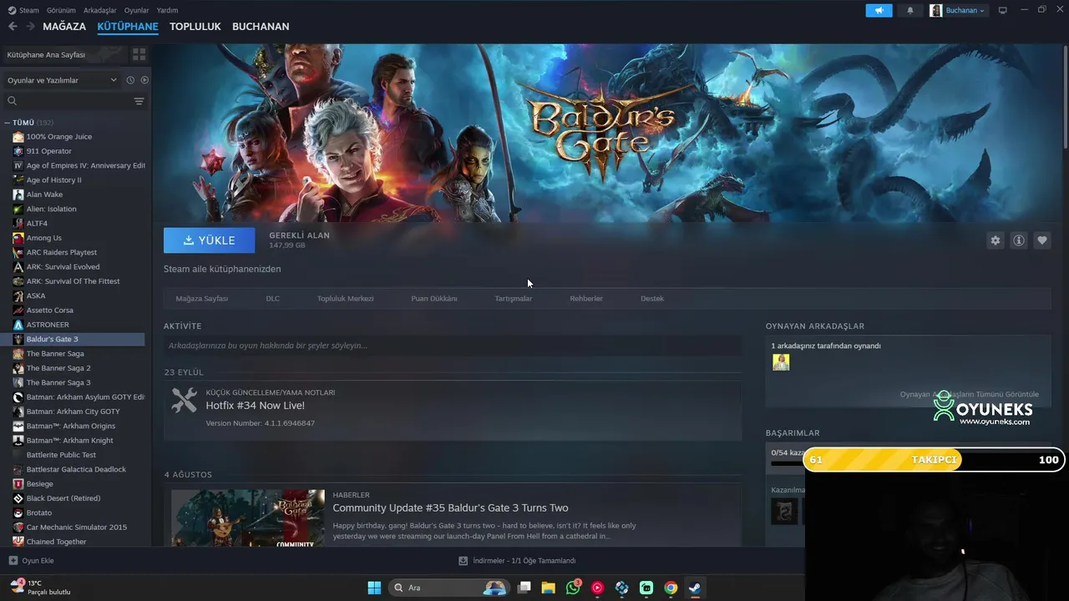Click the playing friend's avatar
The height and width of the screenshot is (601, 1069).
click(781, 362)
